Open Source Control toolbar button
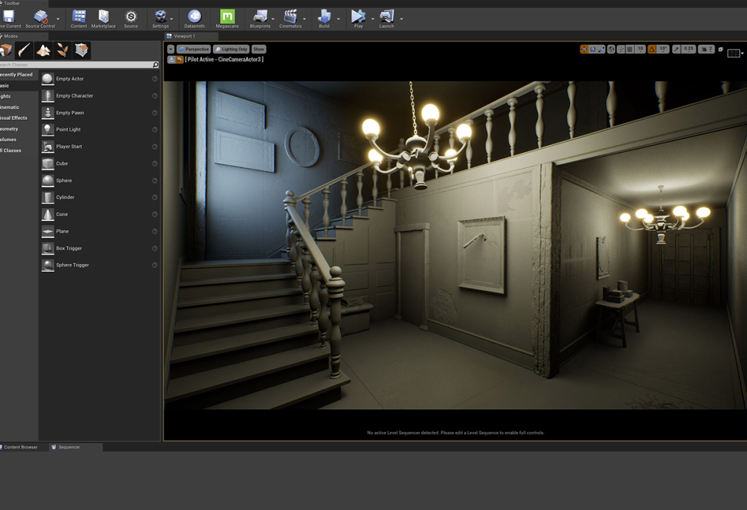Image resolution: width=747 pixels, height=510 pixels. (41, 19)
